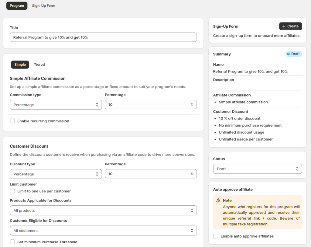
Task: Enable recurring commission
Action: coord(12,121)
